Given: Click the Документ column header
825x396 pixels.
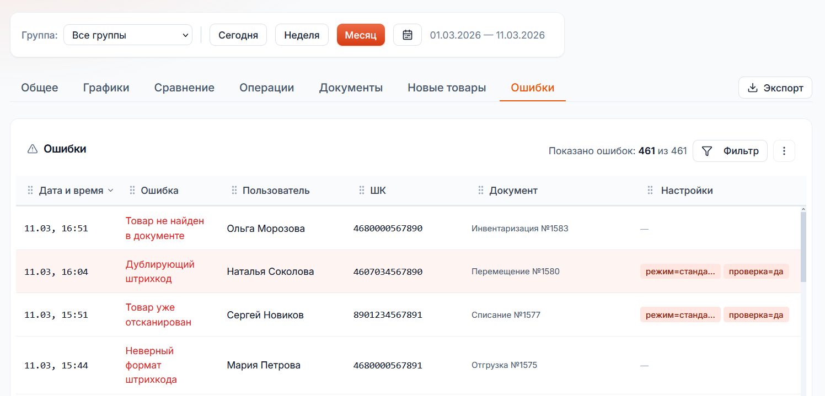Looking at the screenshot, I should coord(513,191).
